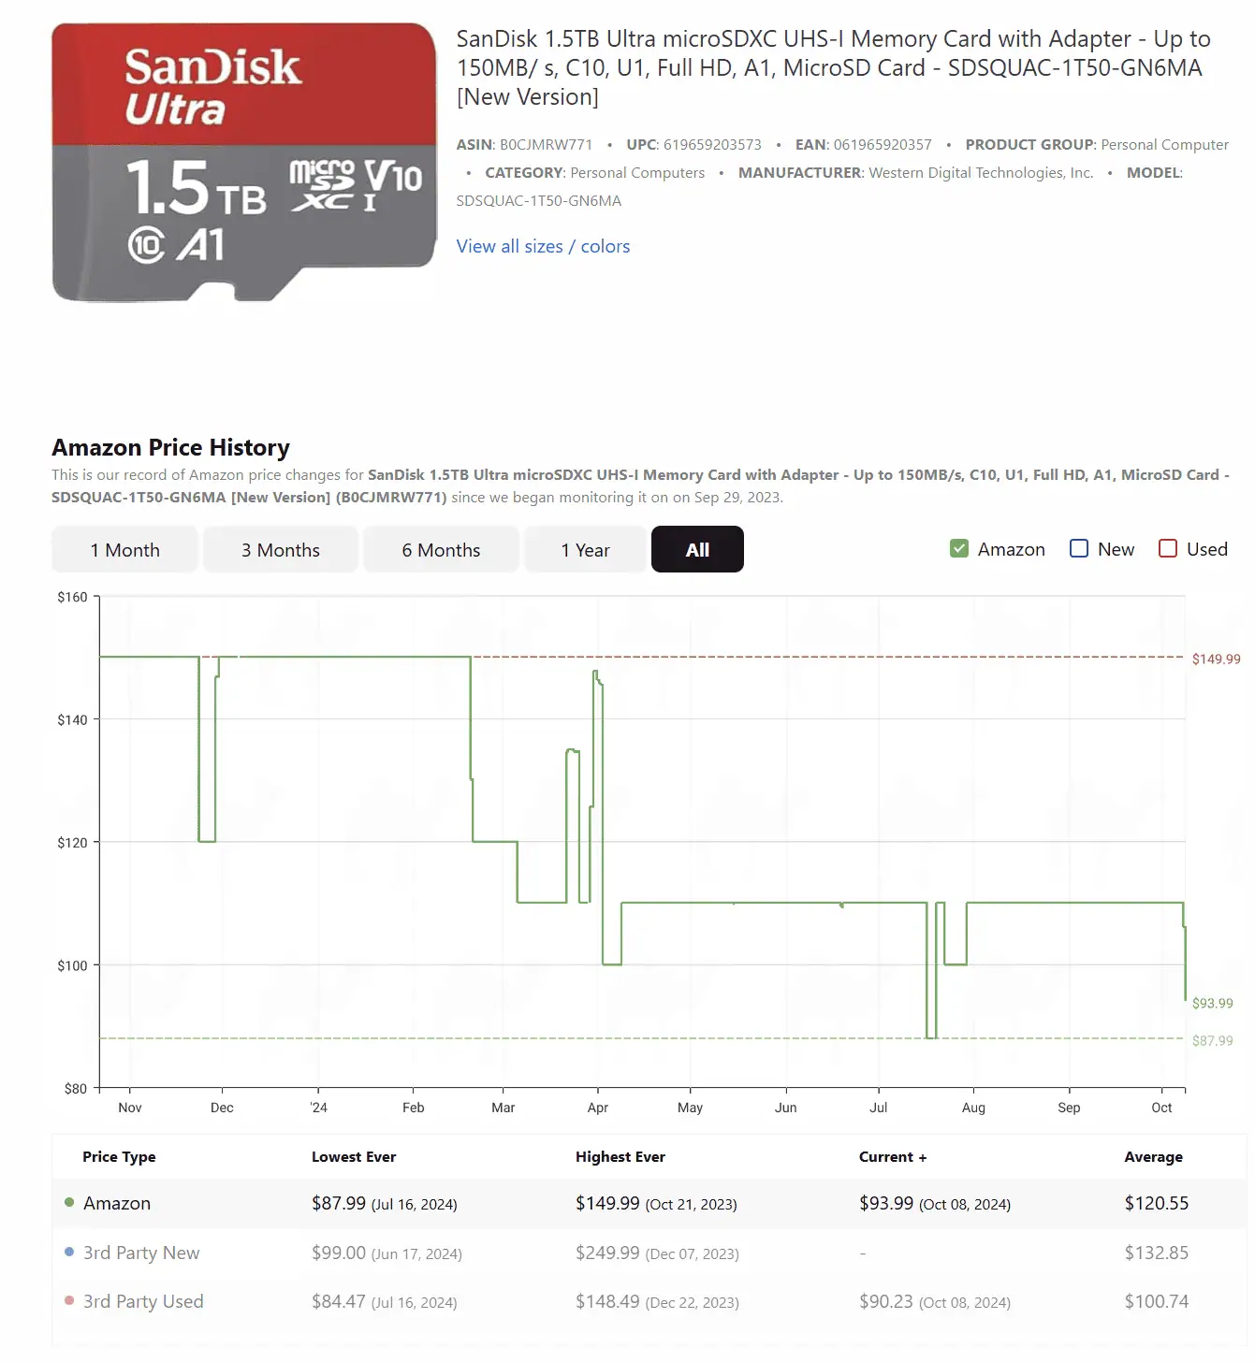This screenshot has height=1362, width=1255.
Task: Select the 3rd Party New table row label
Action: pyautogui.click(x=141, y=1253)
